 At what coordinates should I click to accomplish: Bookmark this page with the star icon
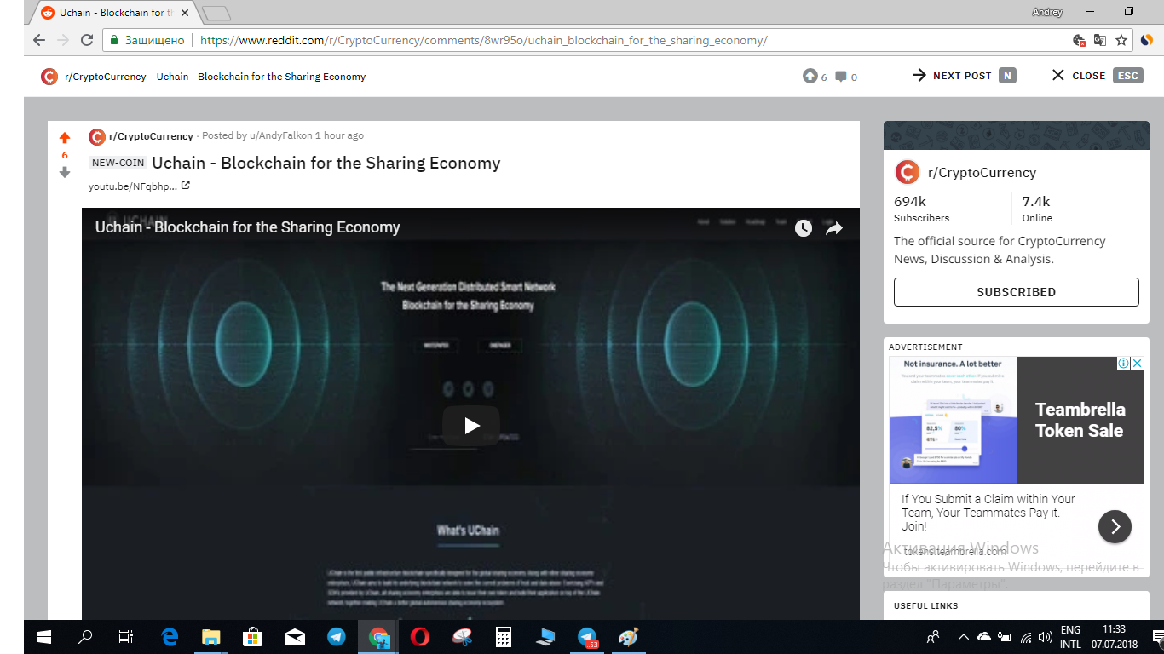[x=1121, y=40]
